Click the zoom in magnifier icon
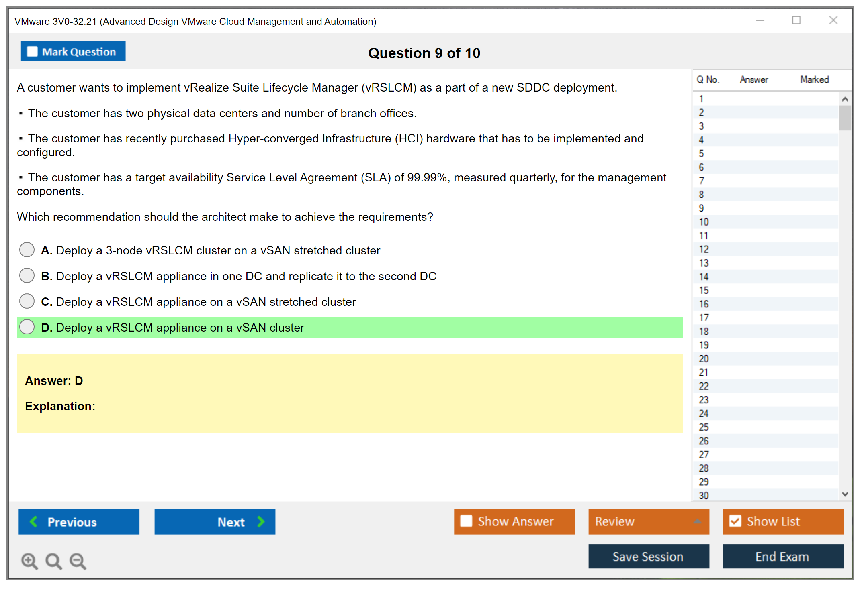This screenshot has height=590, width=864. point(29,561)
